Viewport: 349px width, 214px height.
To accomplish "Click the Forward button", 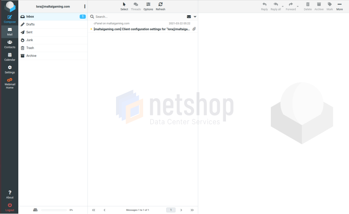I will coord(291,7).
